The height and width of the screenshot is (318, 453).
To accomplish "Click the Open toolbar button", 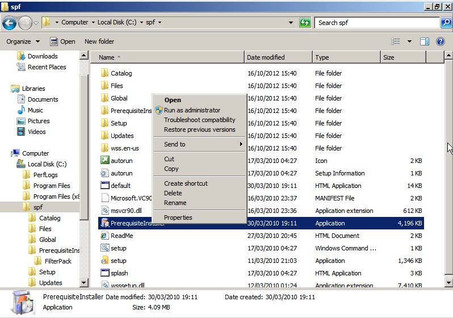I will 62,41.
